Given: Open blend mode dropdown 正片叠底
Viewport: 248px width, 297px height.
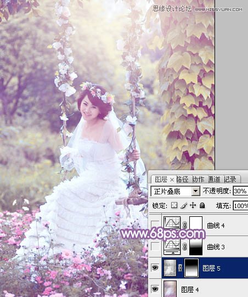Looking at the screenshot, I should click(x=195, y=191).
